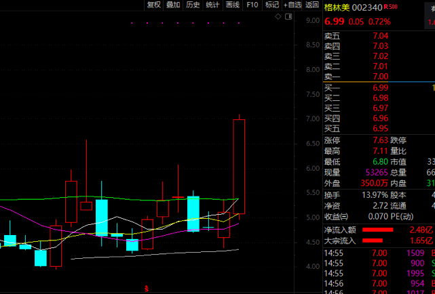This screenshot has height=294, width=435.
Task: Add stock via +自选 button
Action: 292,5
